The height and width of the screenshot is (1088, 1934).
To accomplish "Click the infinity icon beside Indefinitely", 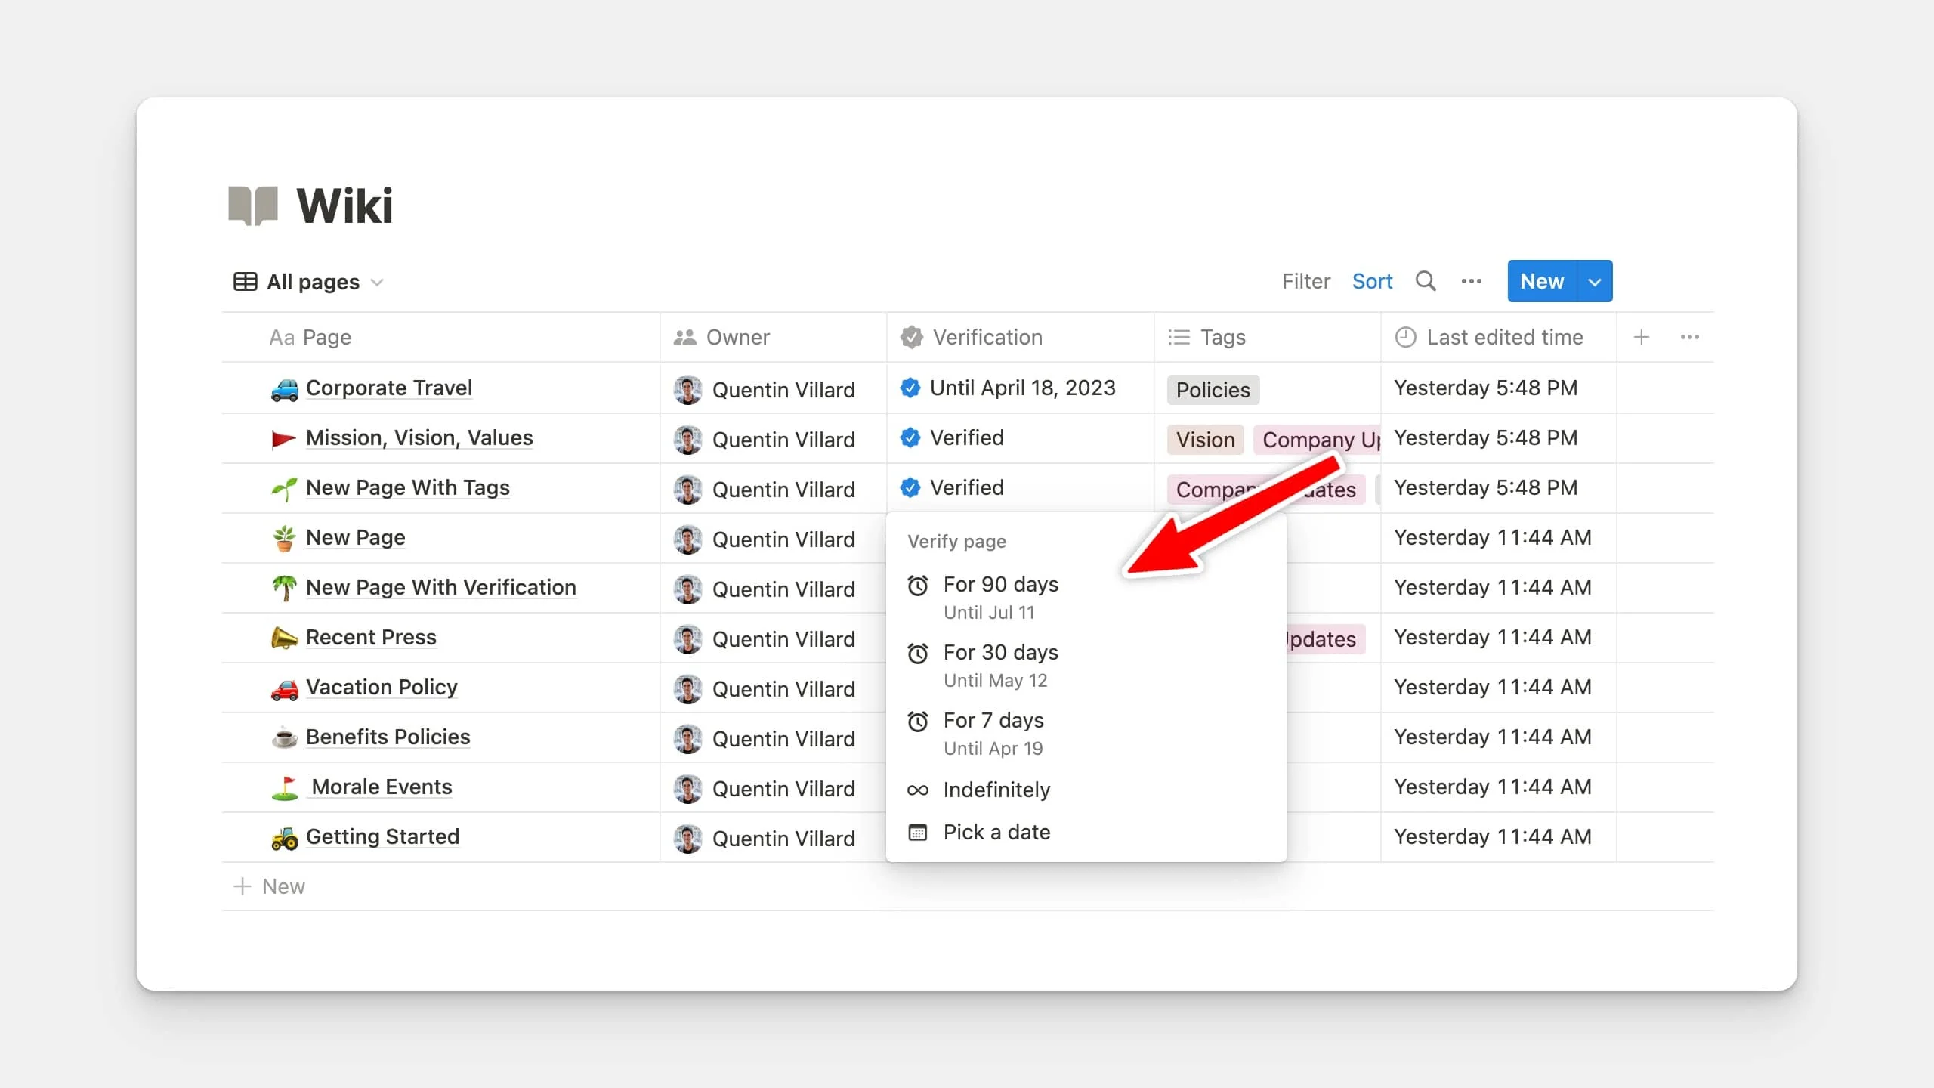I will click(x=917, y=790).
